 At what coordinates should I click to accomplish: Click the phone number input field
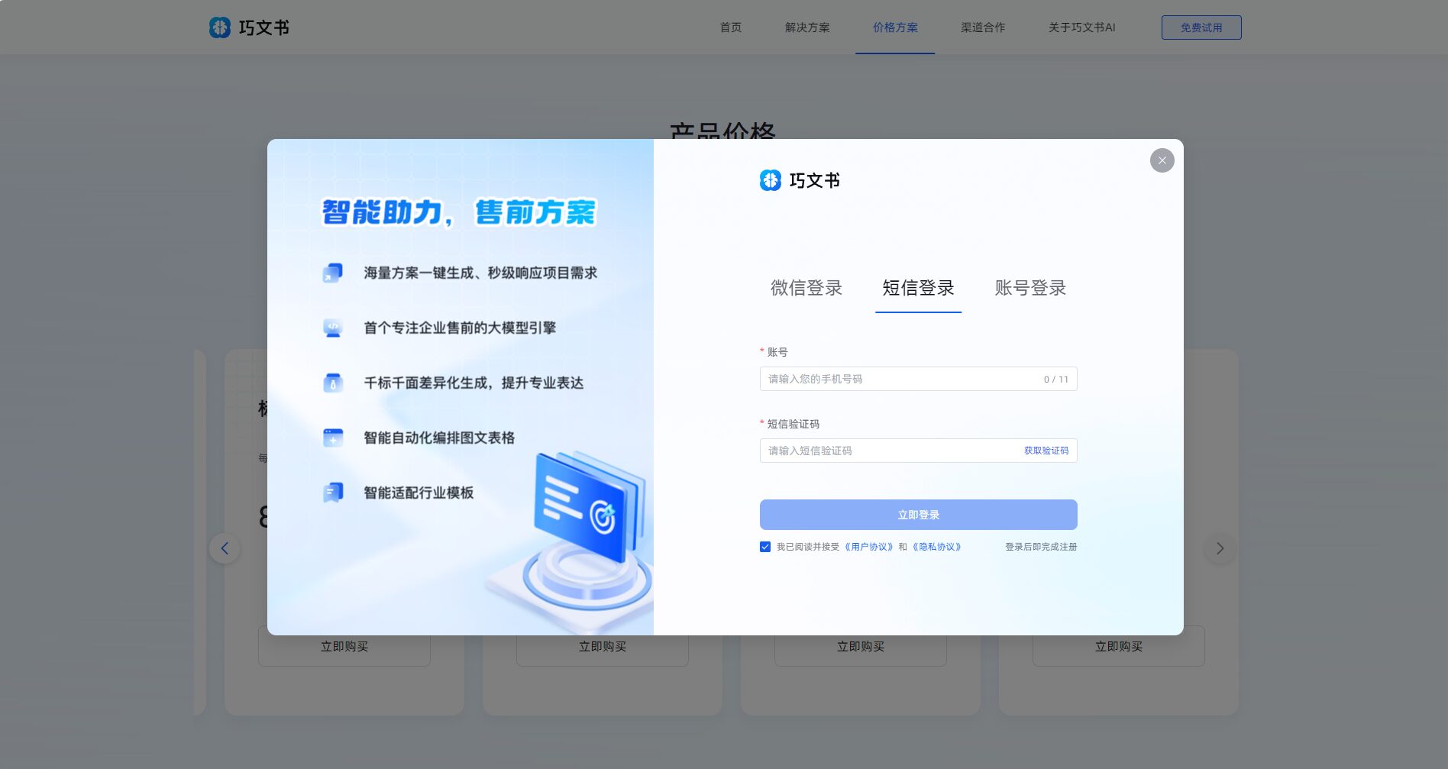tap(878, 378)
